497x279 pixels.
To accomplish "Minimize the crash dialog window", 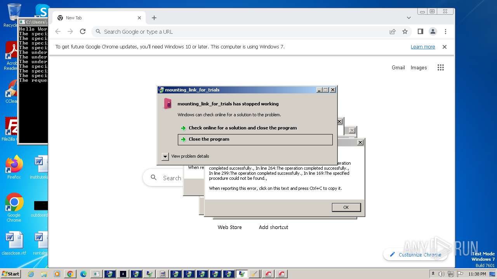I will 319,90.
